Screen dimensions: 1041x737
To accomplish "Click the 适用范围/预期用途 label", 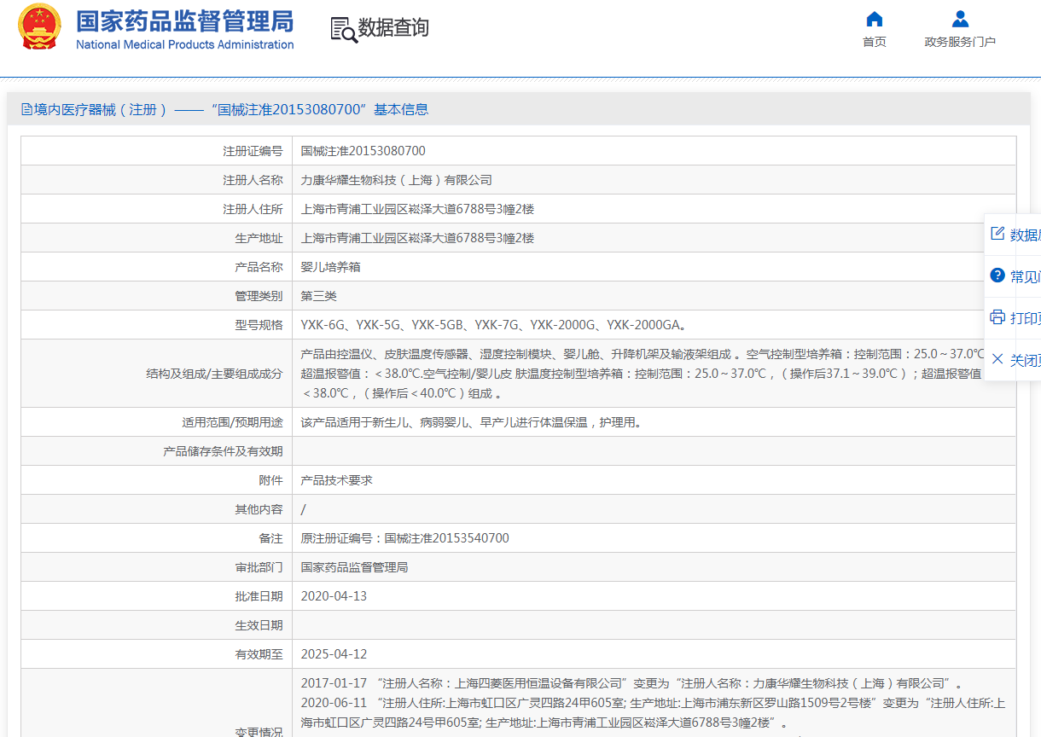I will (x=232, y=422).
